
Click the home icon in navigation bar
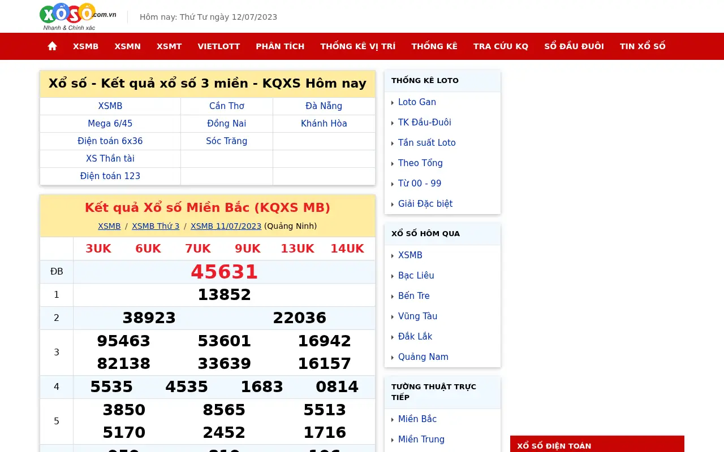(53, 46)
